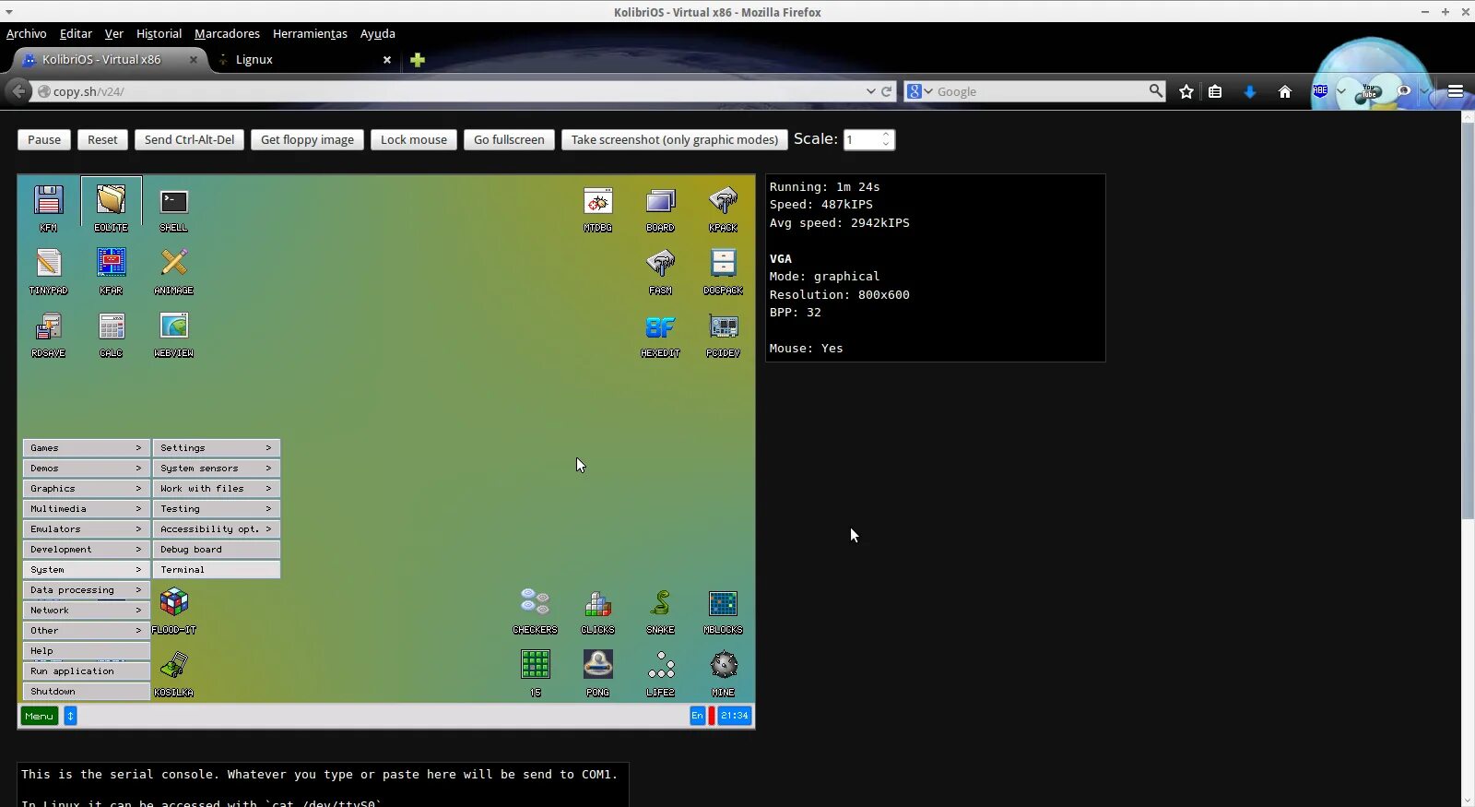Screen dimensions: 1475x807
Task: Expand the Data processing submenu
Action: (86, 590)
